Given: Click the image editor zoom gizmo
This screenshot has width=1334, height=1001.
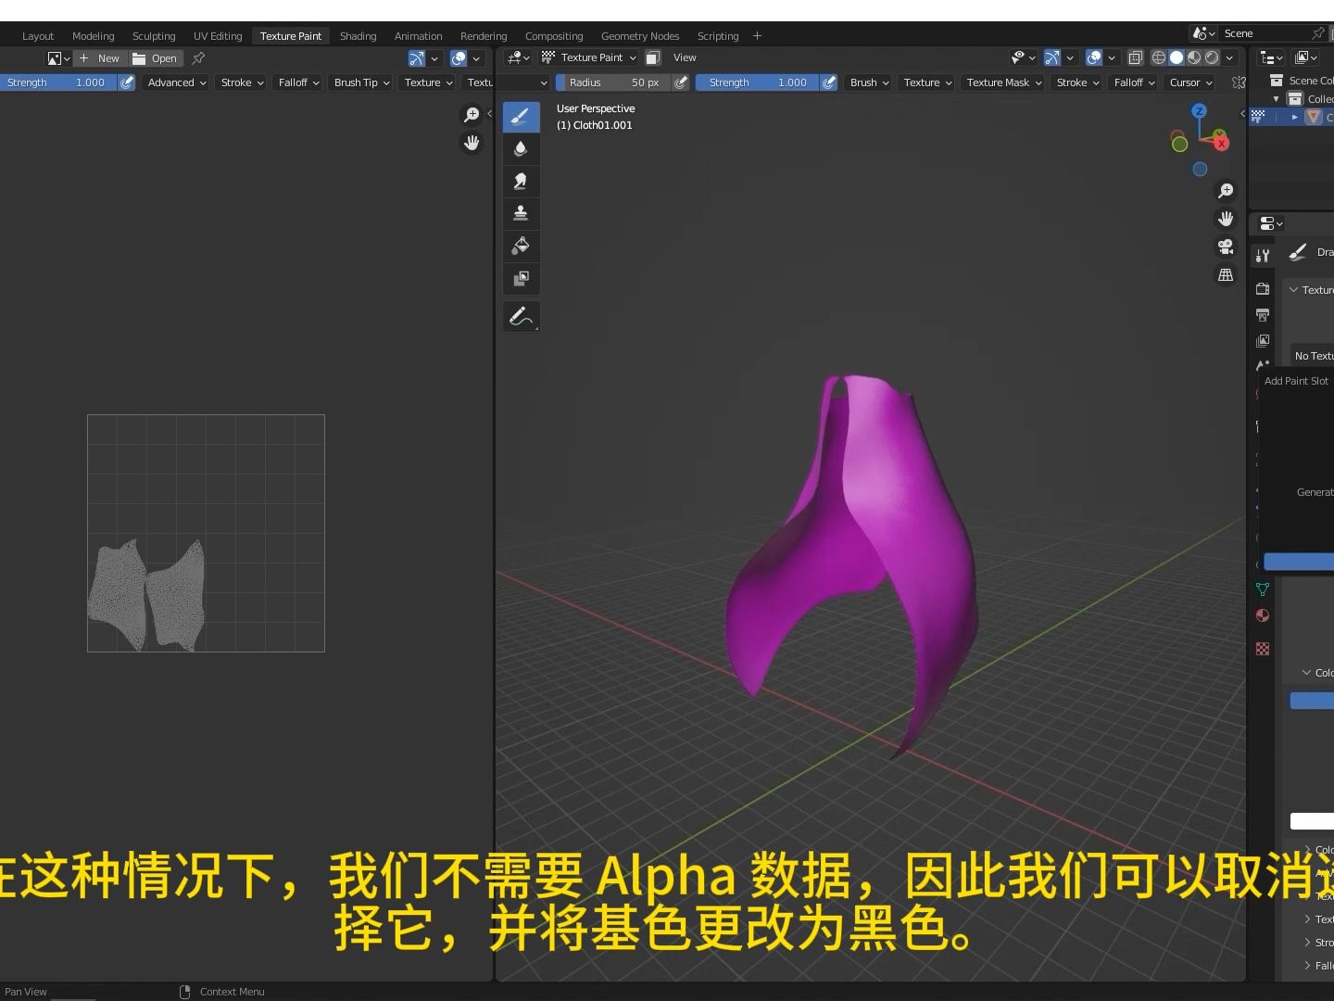Looking at the screenshot, I should pos(472,115).
